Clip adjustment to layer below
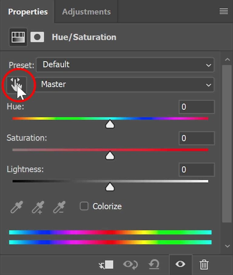 tap(106, 265)
